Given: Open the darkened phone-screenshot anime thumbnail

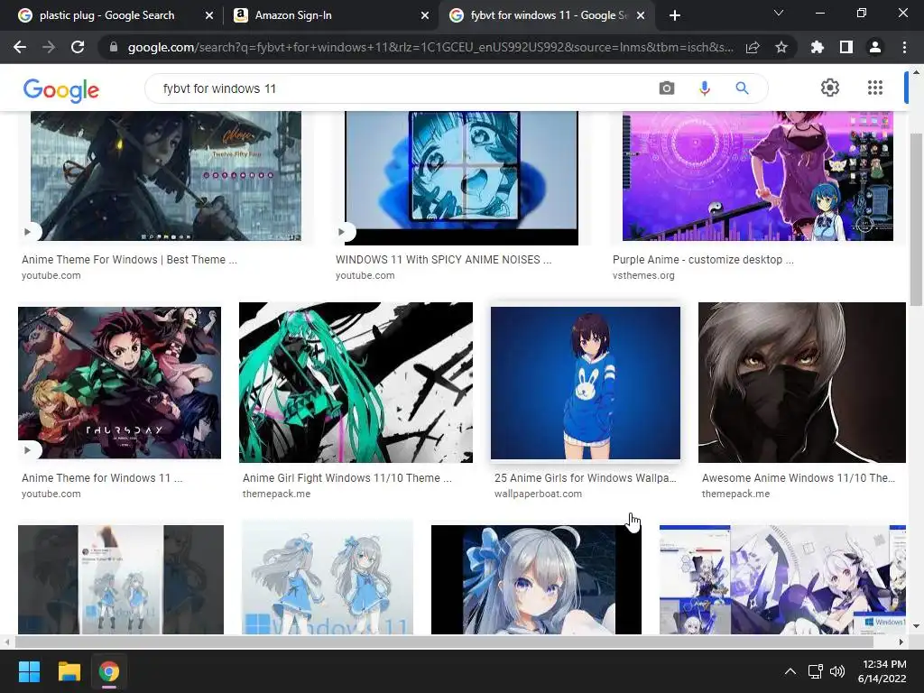Looking at the screenshot, I should click(x=121, y=580).
